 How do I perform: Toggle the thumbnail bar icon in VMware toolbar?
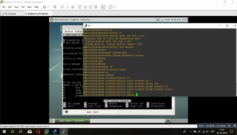coord(85,7)
